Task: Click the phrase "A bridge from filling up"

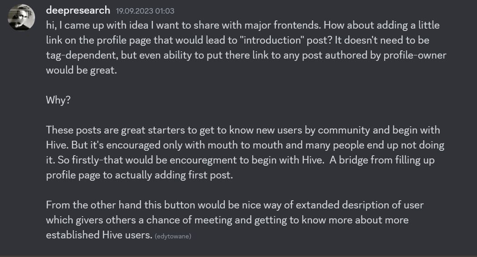Action: 382,160
